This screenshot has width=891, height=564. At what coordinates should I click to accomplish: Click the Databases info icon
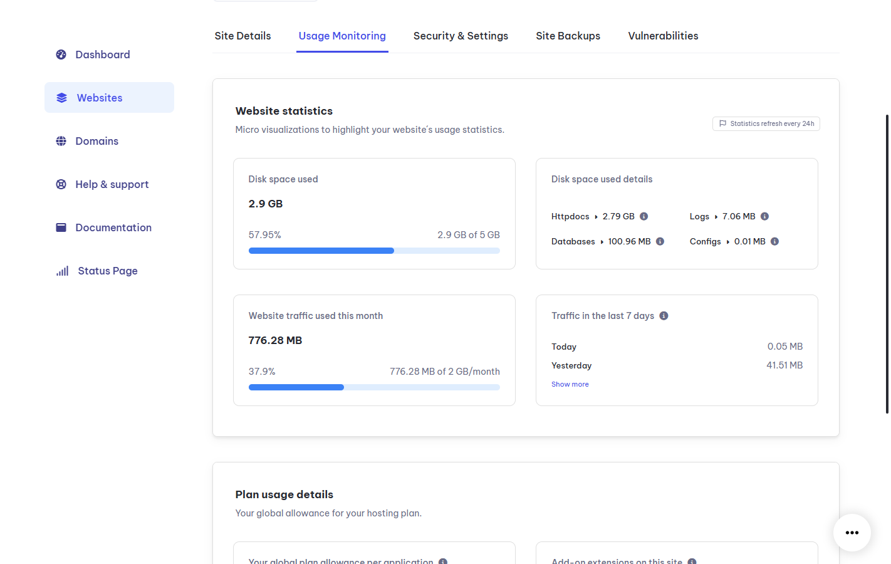(659, 241)
